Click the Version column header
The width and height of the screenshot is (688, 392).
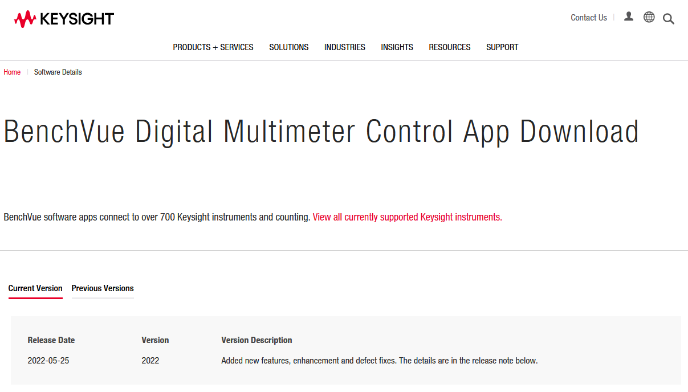click(155, 340)
